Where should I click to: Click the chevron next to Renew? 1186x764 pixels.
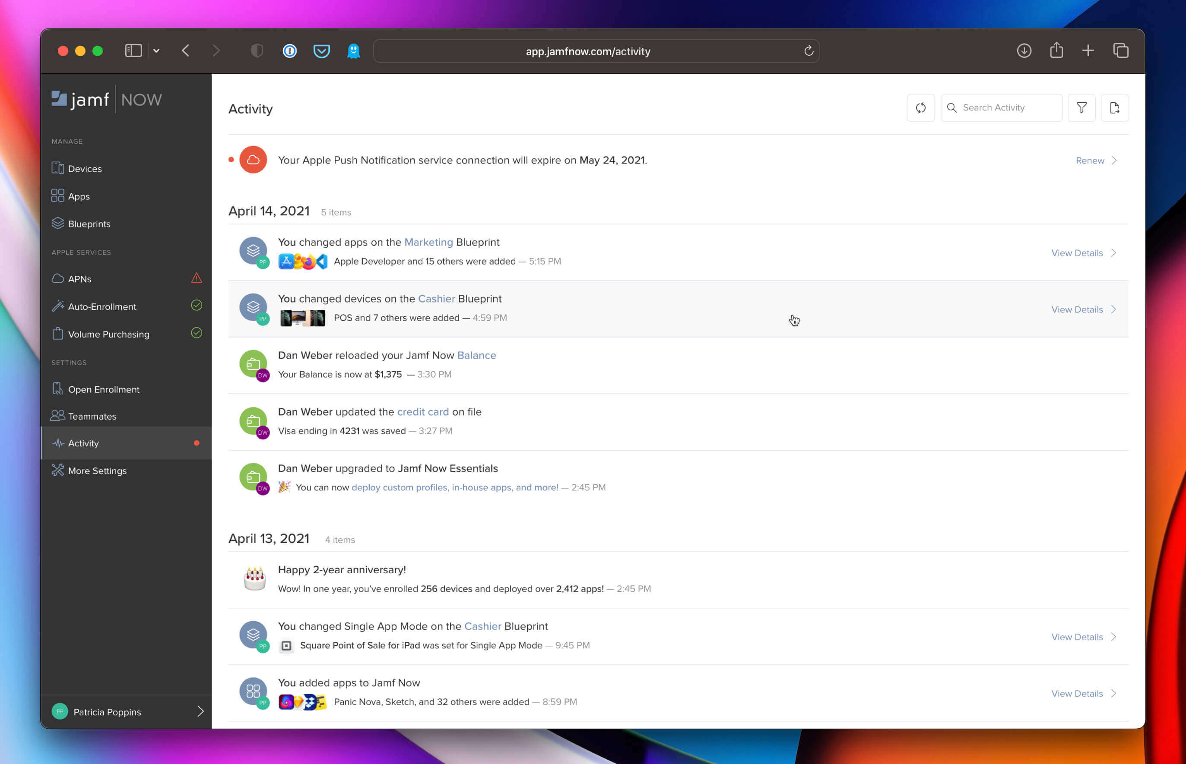(1114, 160)
